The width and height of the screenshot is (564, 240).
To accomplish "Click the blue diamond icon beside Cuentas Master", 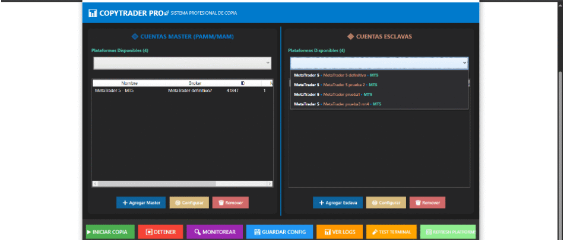I will (135, 36).
